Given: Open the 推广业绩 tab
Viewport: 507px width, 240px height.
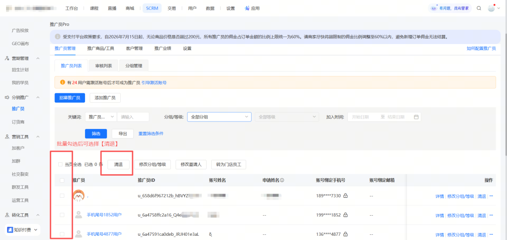Looking at the screenshot, I should (x=162, y=48).
